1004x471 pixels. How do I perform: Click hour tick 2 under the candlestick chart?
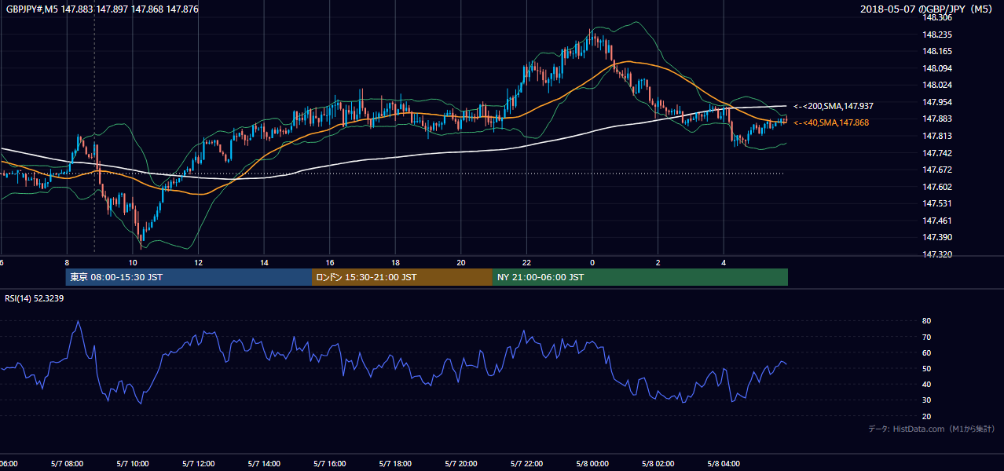(658, 263)
